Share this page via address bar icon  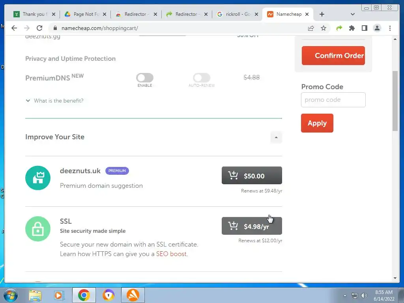click(311, 28)
